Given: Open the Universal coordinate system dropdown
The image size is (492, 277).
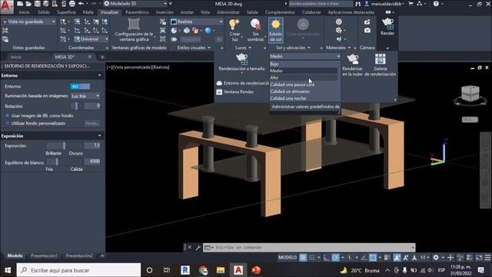Looking at the screenshot, I should tap(91, 39).
